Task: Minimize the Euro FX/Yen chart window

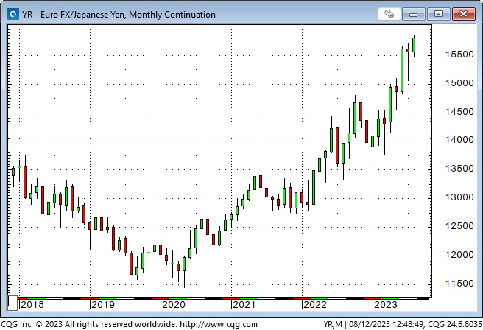Action: point(413,14)
